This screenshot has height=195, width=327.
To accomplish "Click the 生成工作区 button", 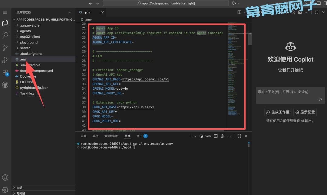I will pyautogui.click(x=278, y=112).
